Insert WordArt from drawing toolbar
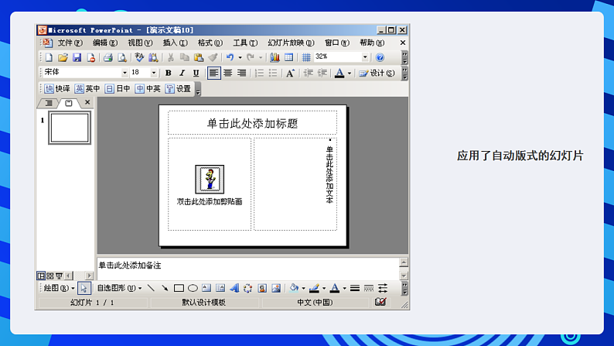 (234, 289)
